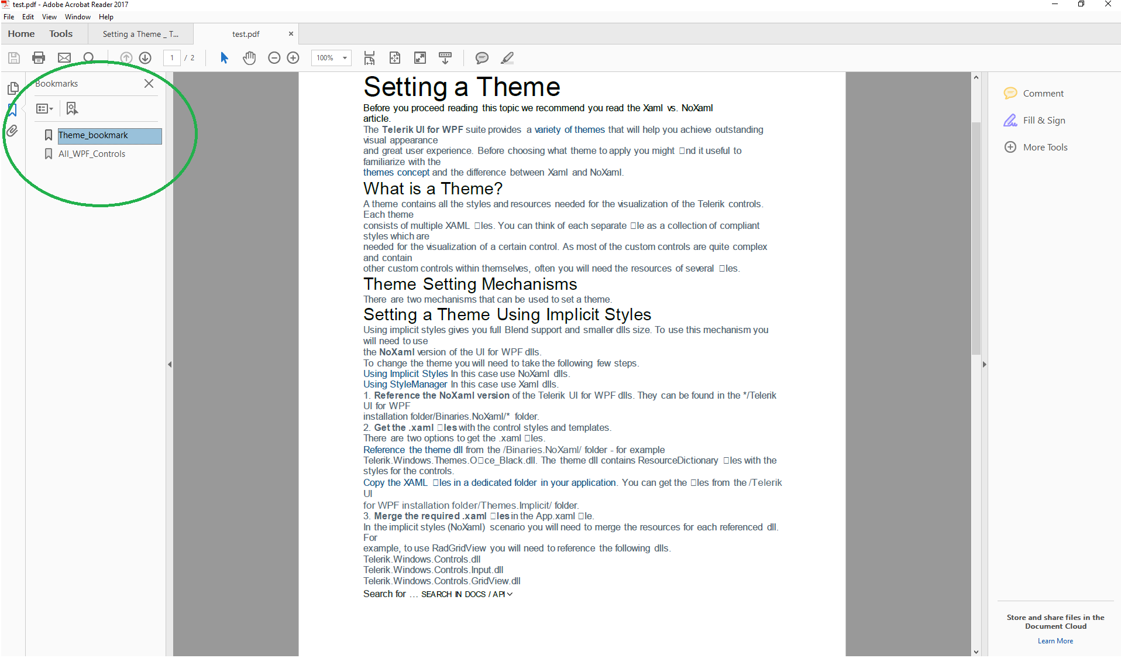Open the View menu

[49, 17]
